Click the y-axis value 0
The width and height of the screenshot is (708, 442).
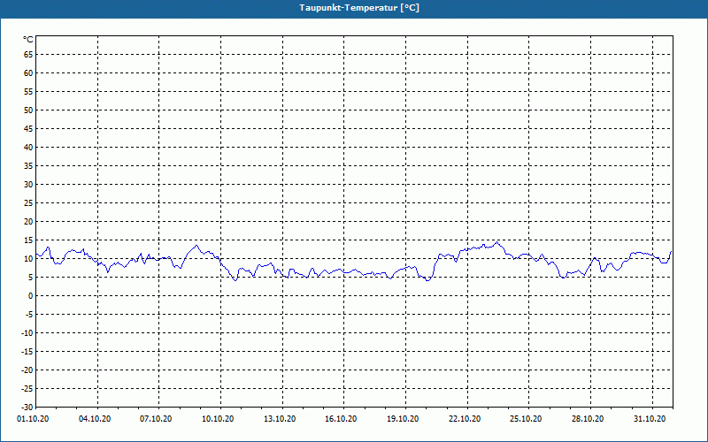point(31,296)
